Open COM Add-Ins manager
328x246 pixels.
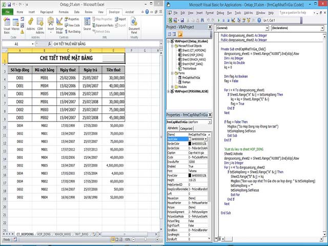pyautogui.click(x=40, y=26)
